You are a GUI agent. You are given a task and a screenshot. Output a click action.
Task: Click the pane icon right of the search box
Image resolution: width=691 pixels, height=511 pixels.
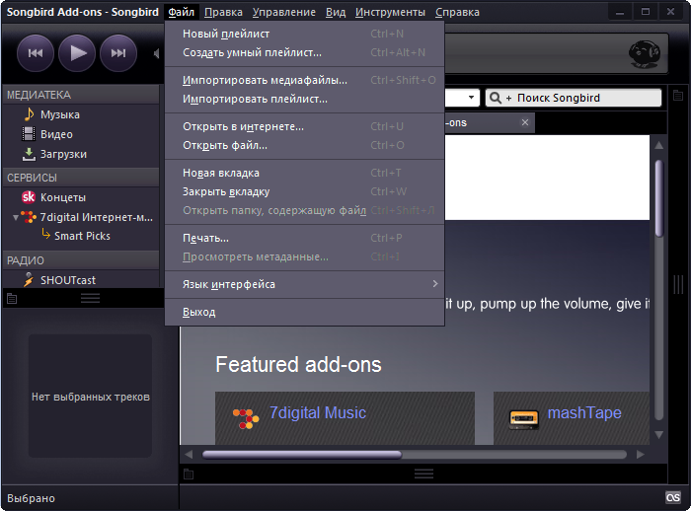[x=678, y=95]
